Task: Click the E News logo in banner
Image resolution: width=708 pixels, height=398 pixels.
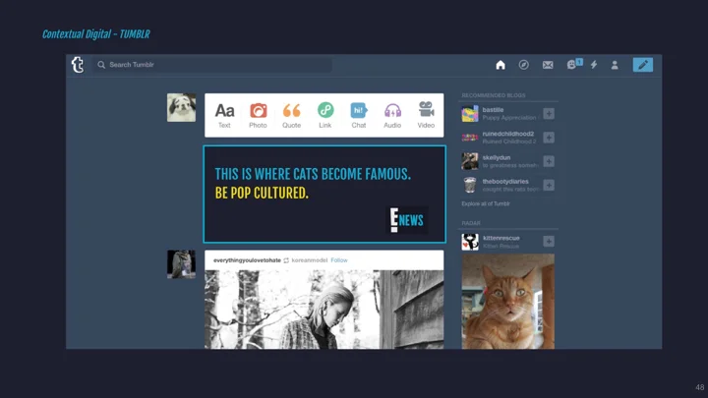Action: point(407,220)
